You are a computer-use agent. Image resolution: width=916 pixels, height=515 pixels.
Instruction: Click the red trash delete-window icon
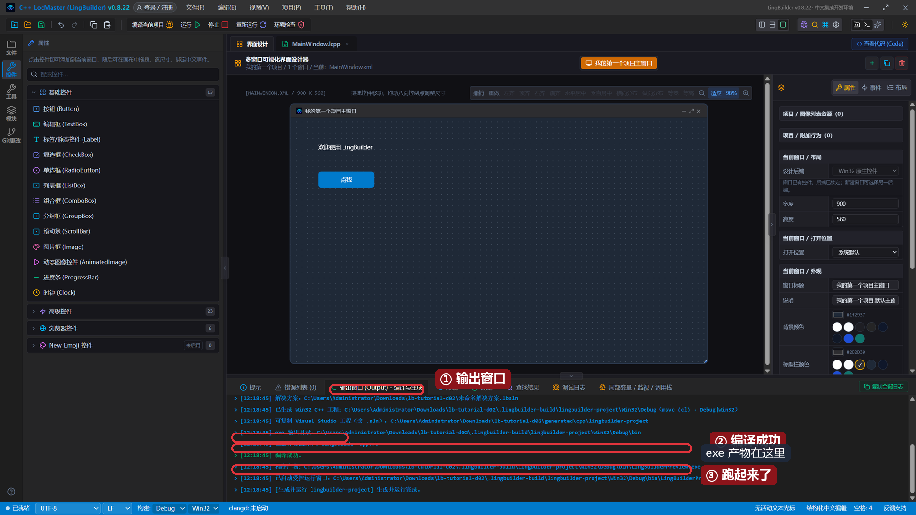click(x=902, y=63)
